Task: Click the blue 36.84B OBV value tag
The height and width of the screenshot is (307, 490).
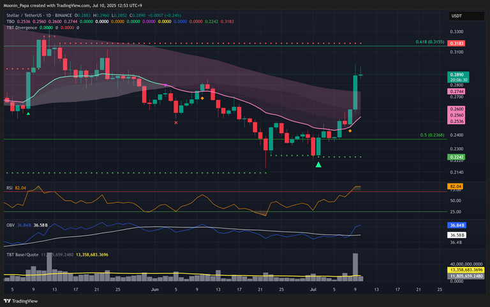Action: 457,225
